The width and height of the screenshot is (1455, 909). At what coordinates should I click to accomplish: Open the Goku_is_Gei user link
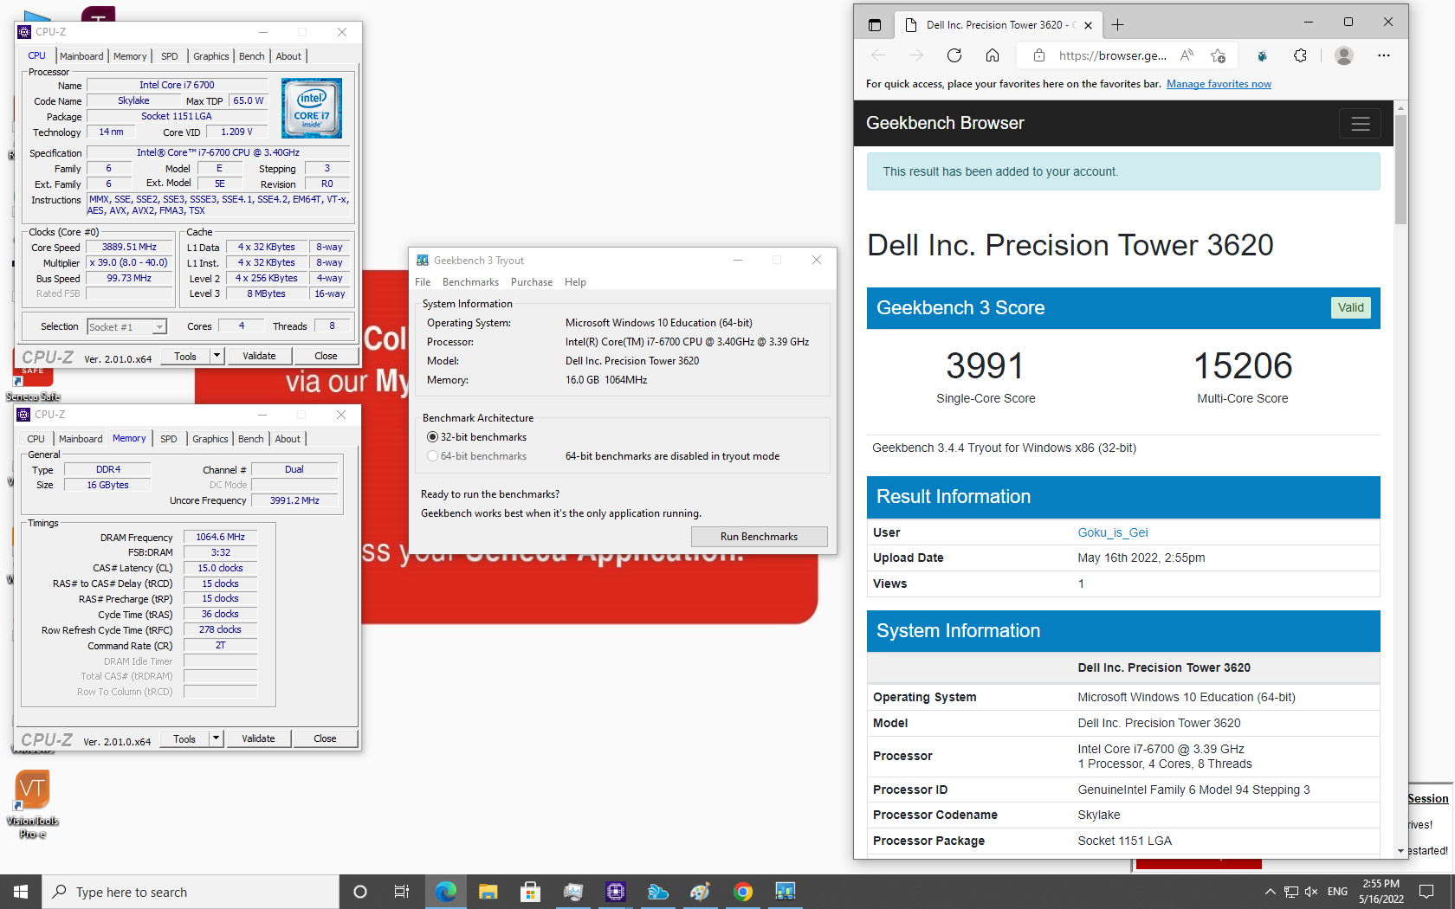(1113, 532)
